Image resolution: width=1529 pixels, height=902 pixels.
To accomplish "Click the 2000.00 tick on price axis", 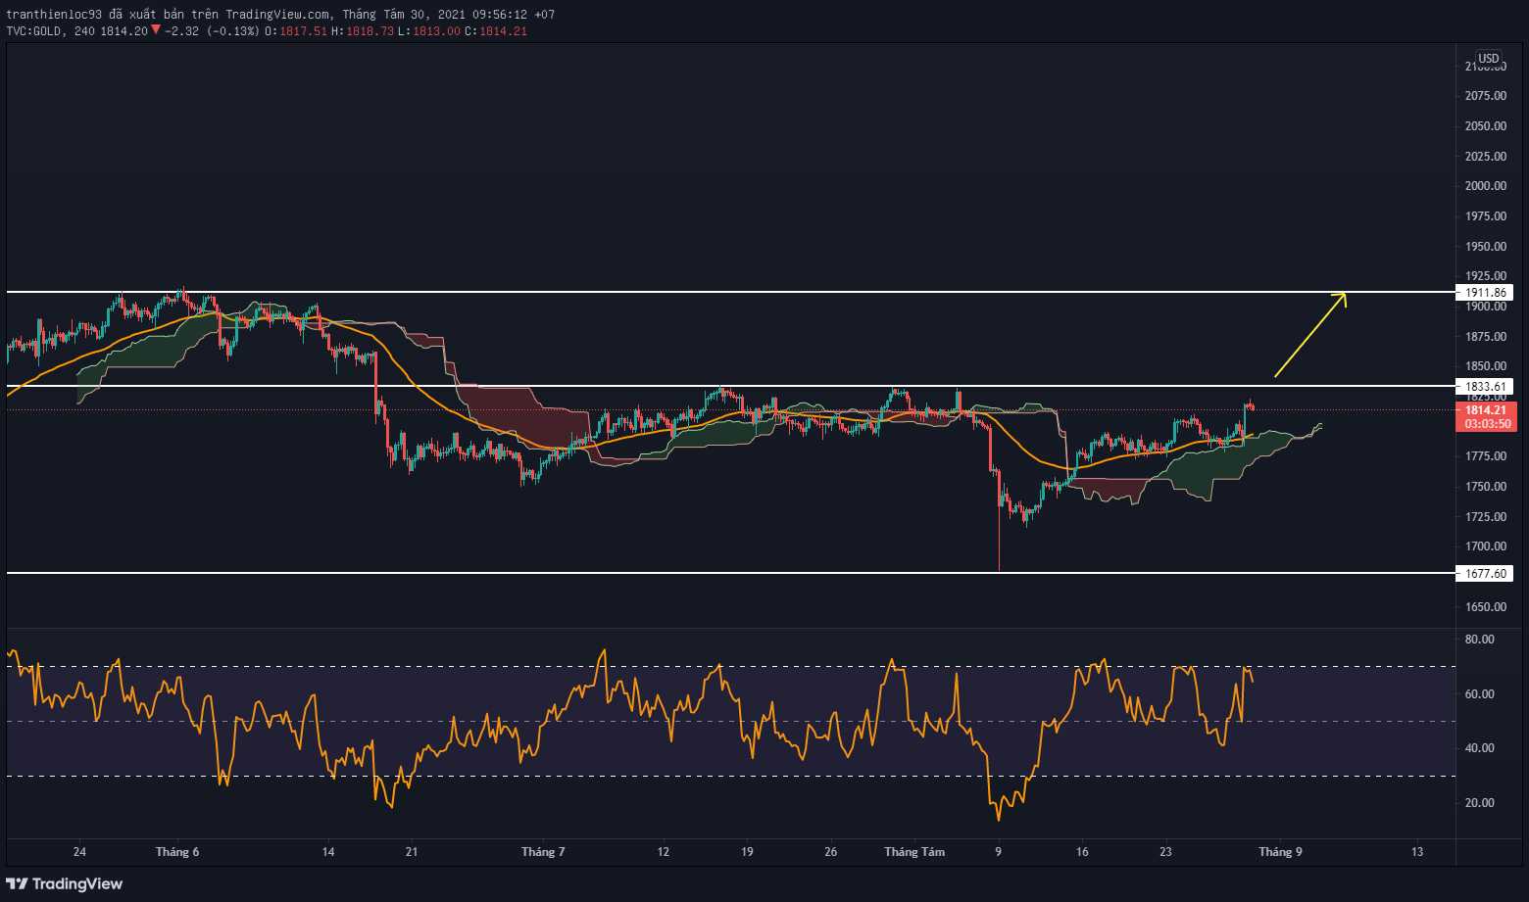I will pos(1486,186).
